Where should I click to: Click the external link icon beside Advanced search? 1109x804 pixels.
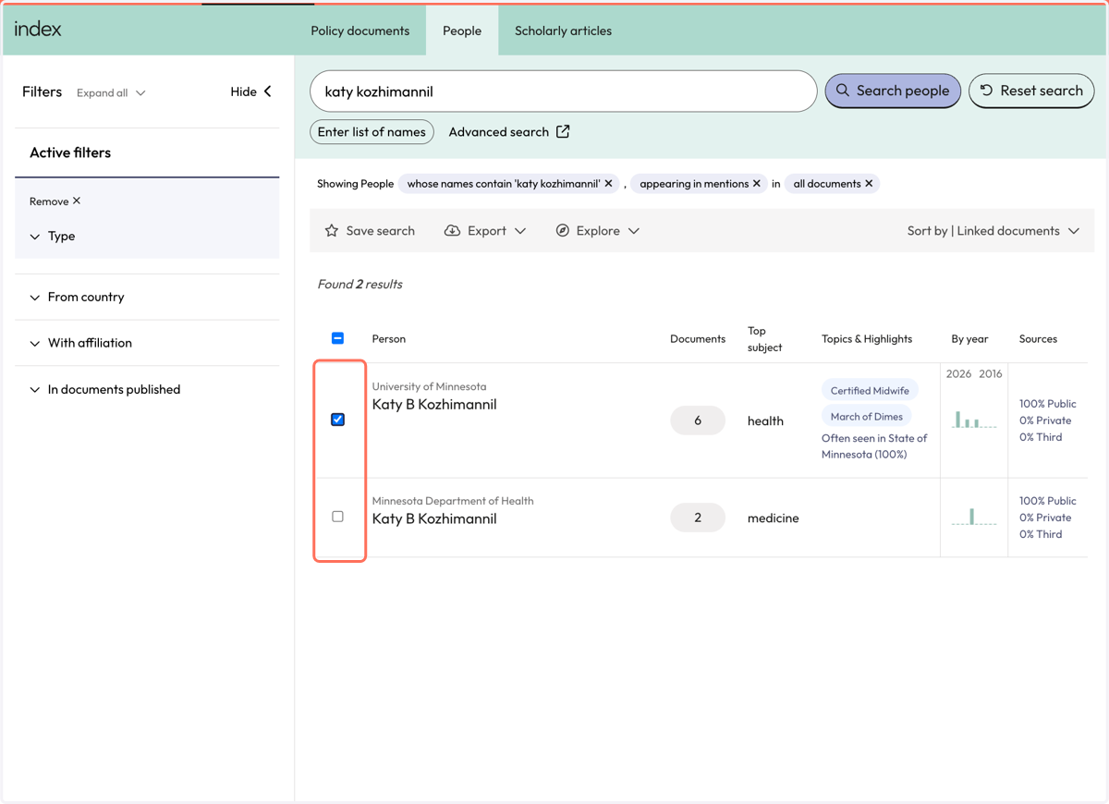click(x=563, y=132)
